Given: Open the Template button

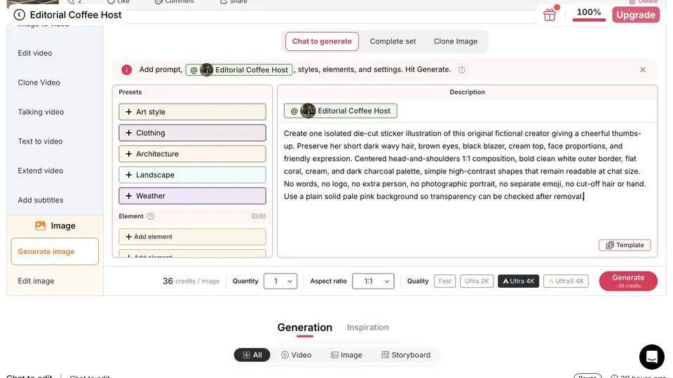Looking at the screenshot, I should point(625,245).
